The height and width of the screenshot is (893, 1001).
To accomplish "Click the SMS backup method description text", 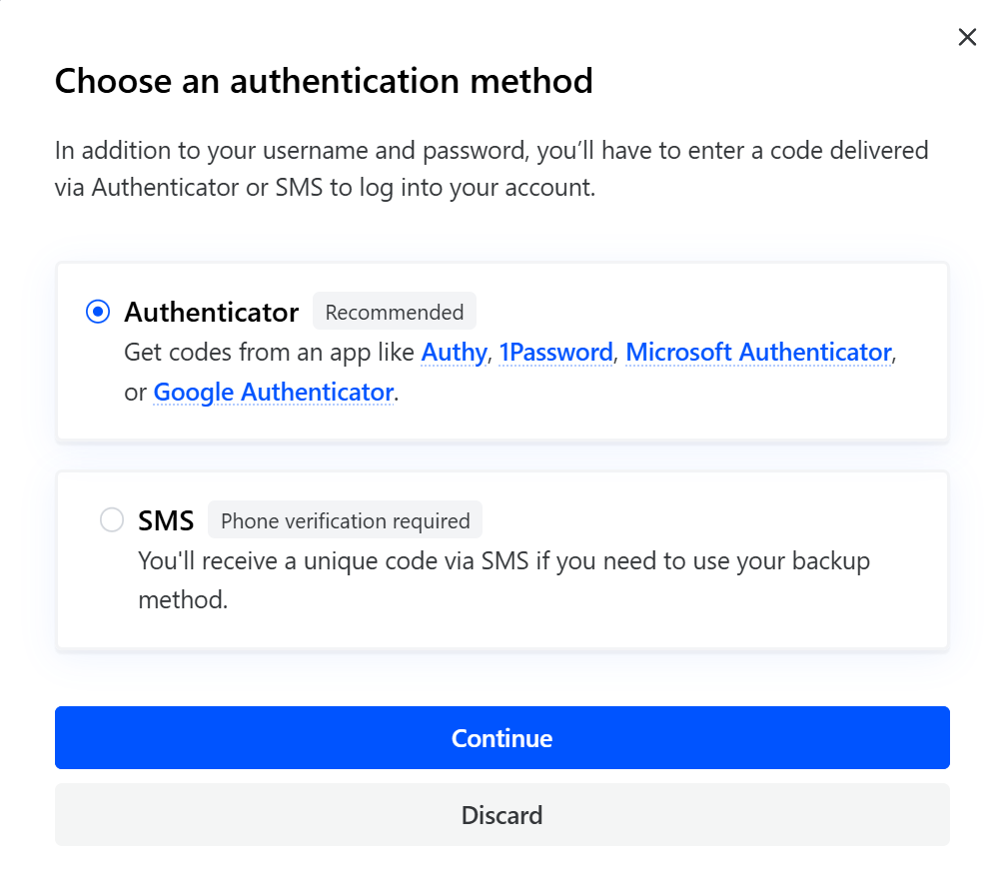I will point(503,561).
